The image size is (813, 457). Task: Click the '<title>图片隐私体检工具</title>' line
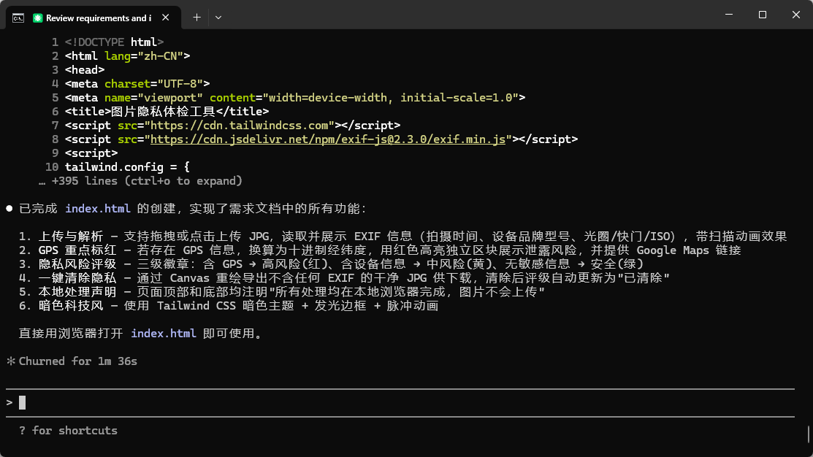coord(167,112)
